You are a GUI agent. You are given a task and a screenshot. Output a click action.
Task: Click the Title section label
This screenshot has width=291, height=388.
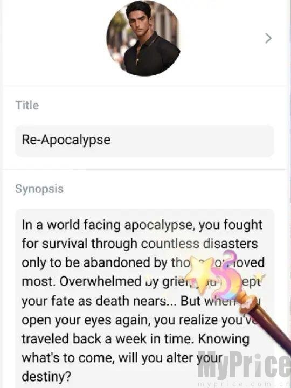pyautogui.click(x=27, y=105)
